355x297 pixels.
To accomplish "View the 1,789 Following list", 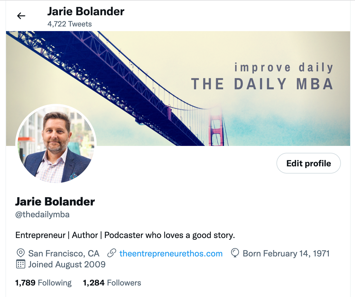I will [43, 283].
